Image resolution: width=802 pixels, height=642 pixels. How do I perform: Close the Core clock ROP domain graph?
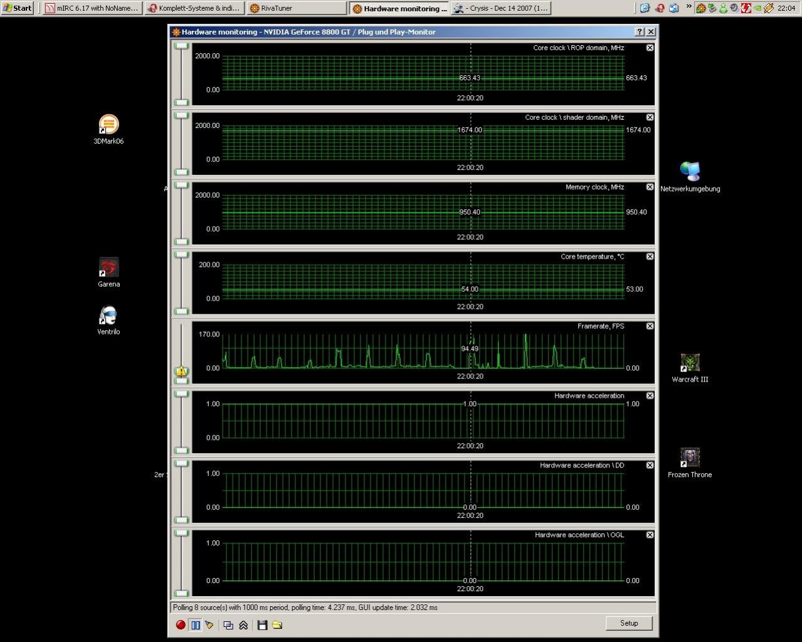point(650,48)
